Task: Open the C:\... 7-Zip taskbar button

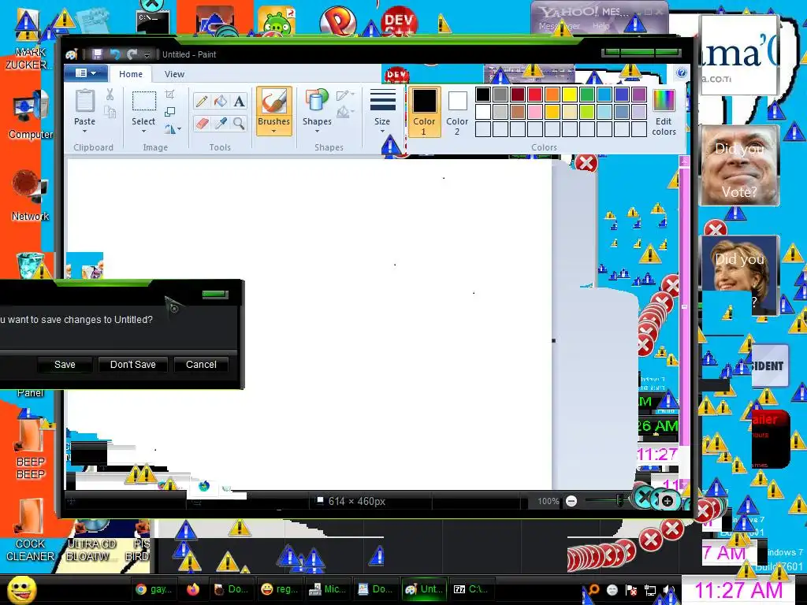Action: [x=471, y=589]
